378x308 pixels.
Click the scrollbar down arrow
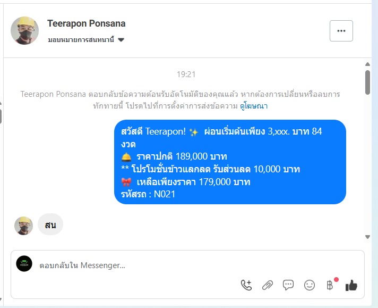[x=367, y=237]
